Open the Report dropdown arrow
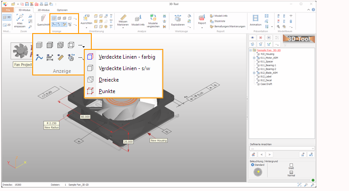Screen dimensions: 349x191 point(202,28)
